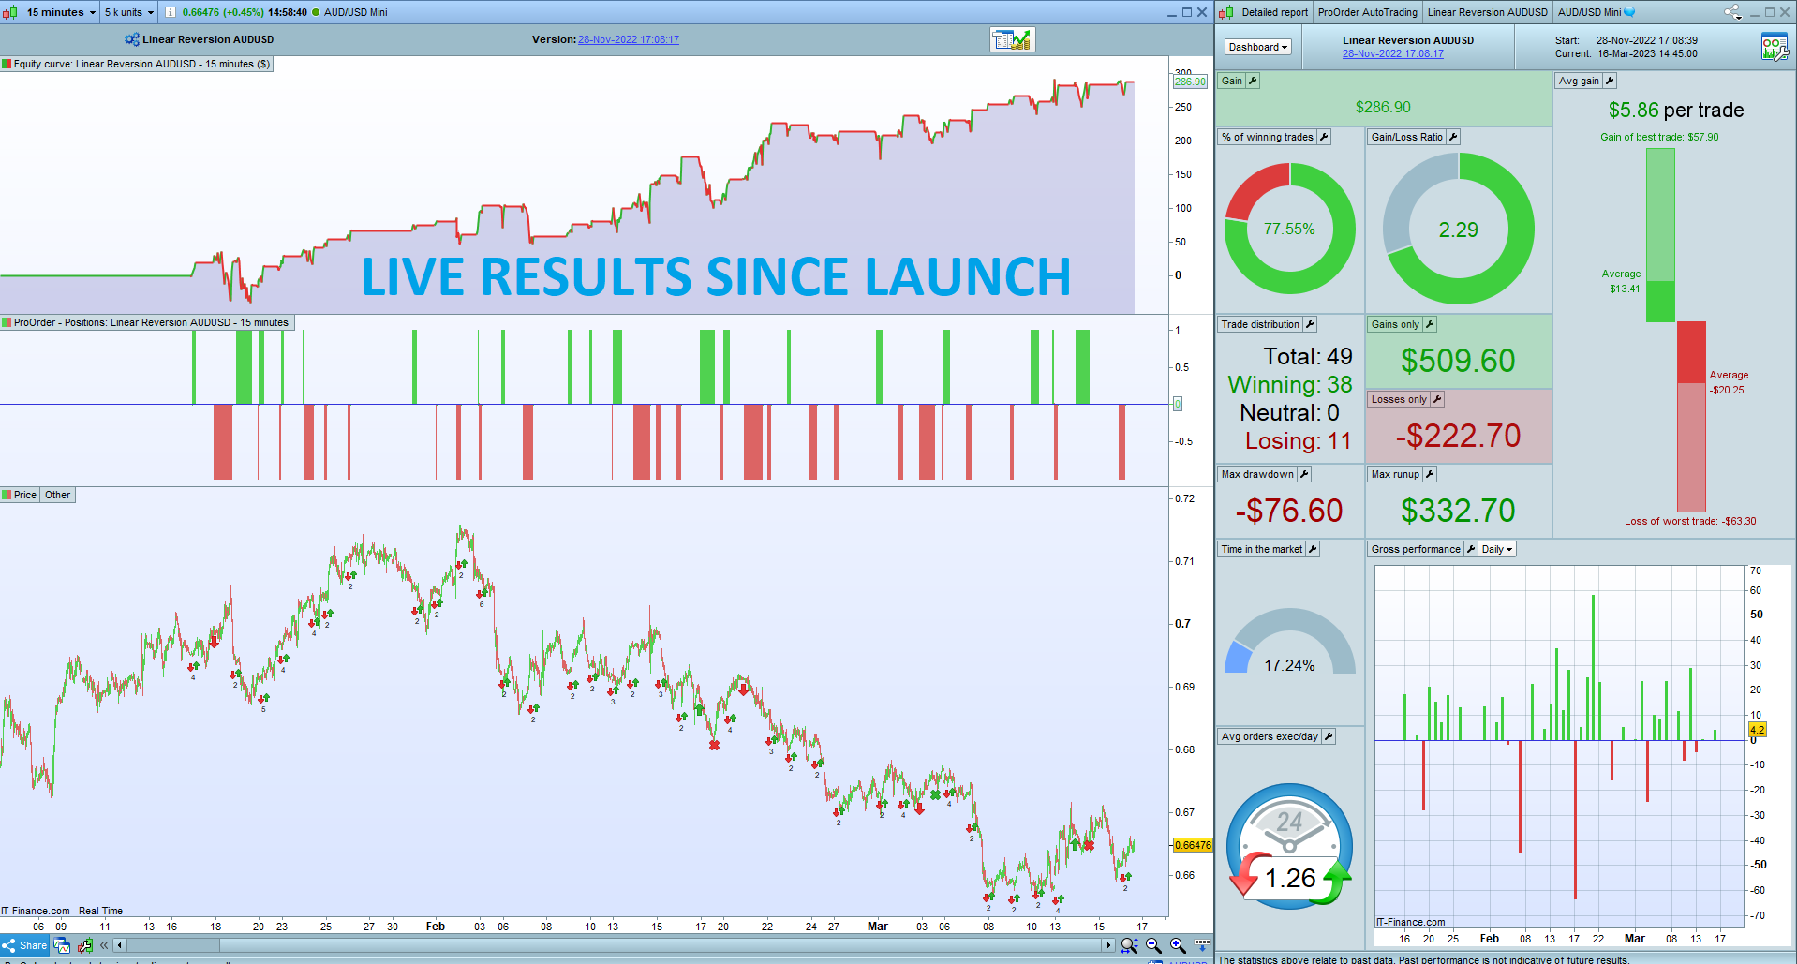Click the 4.2 value label on performance chart

[1757, 729]
